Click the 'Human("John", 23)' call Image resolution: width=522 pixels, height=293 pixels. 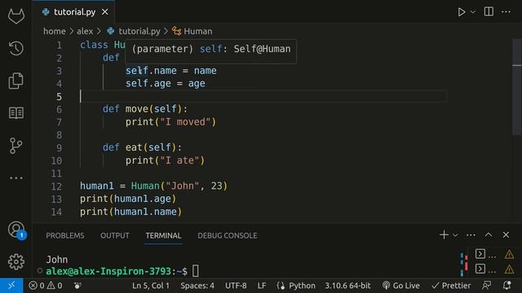click(179, 186)
